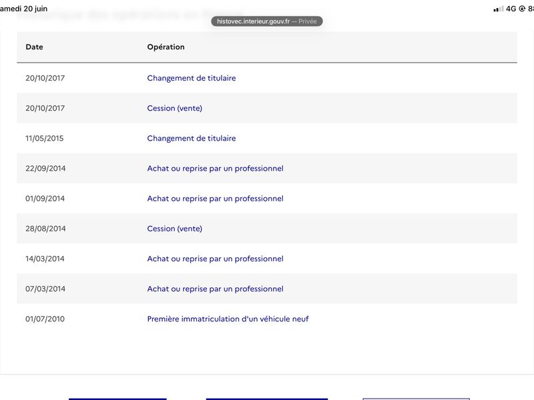The height and width of the screenshot is (400, 534).
Task: Tap the histovec.interieur.gouv.fr address pill
Action: (x=266, y=21)
